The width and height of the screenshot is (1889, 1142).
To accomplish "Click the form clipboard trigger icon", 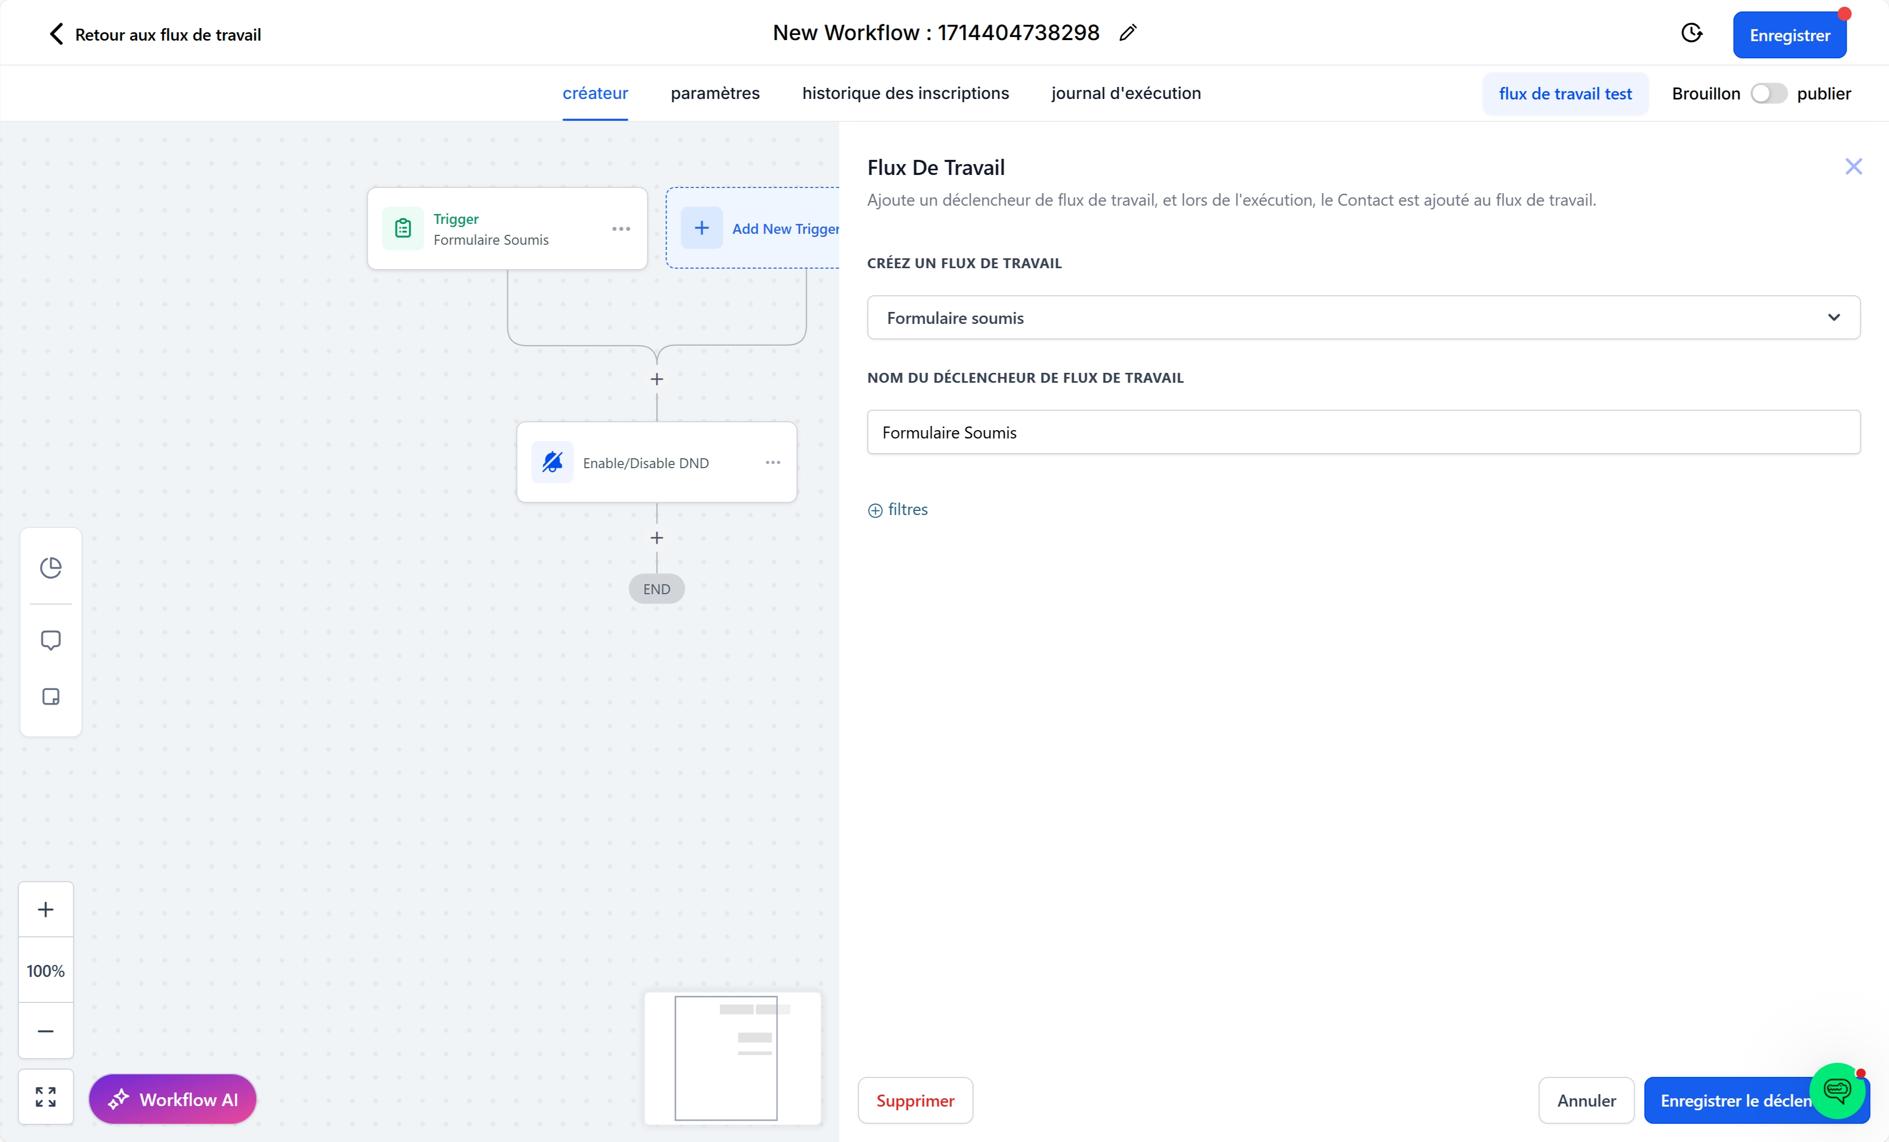I will pos(403,229).
